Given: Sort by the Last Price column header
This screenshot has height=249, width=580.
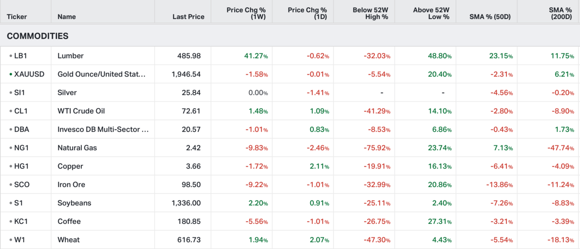Looking at the screenshot, I should (x=188, y=17).
